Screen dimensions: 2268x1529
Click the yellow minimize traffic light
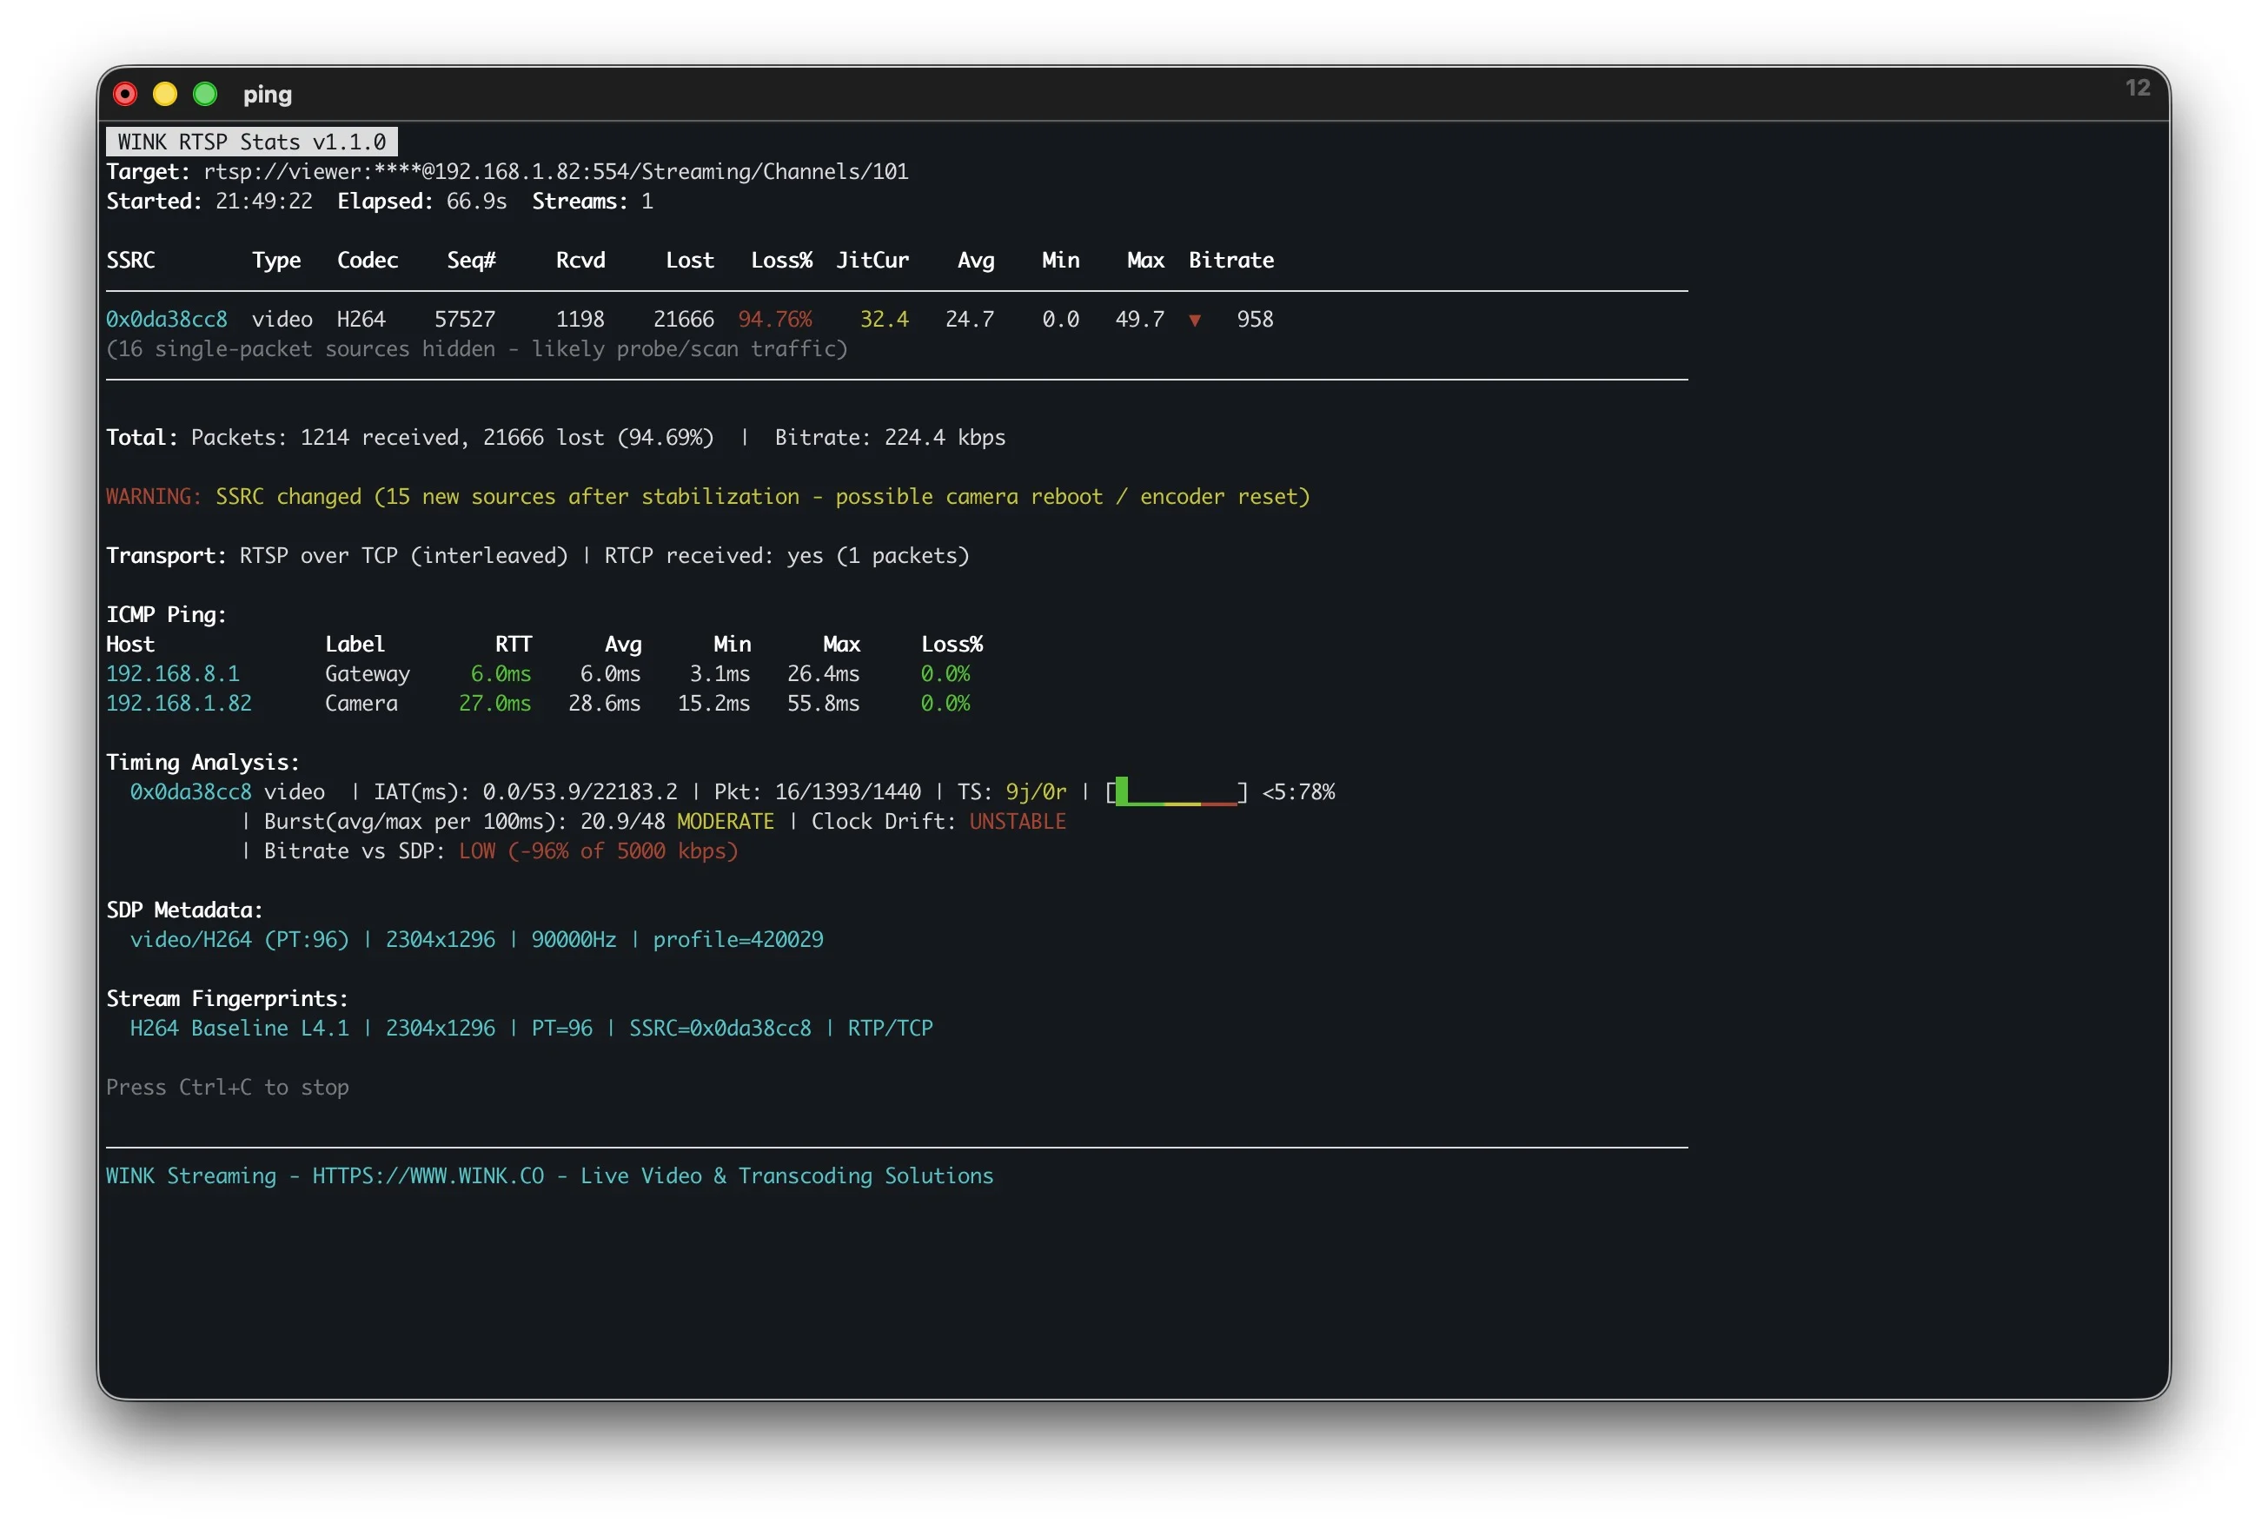(x=165, y=94)
